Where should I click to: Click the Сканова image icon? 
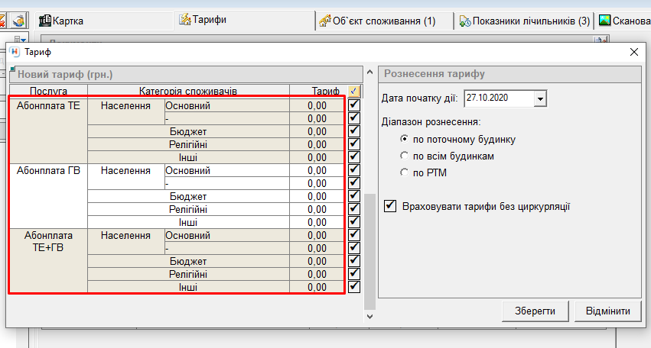(604, 21)
